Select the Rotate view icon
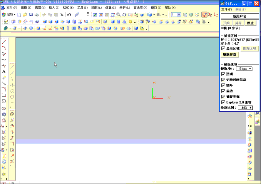Image resolution: width=261 pixels, height=184 pixels. pos(124,15)
